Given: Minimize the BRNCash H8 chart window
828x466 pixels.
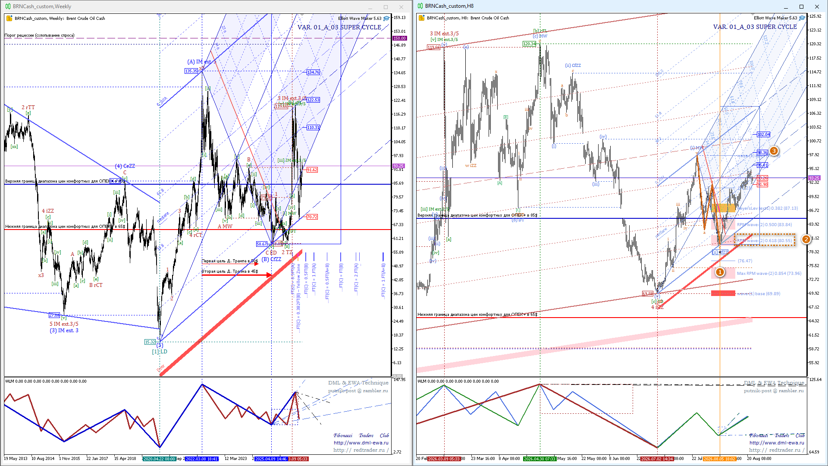Looking at the screenshot, I should (x=786, y=6).
